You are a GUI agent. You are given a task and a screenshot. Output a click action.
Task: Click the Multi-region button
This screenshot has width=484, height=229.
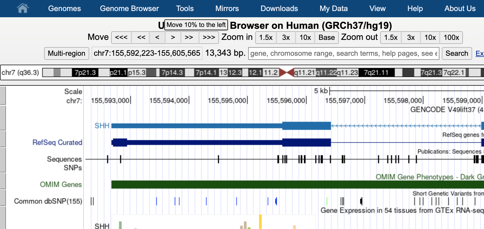click(x=67, y=53)
